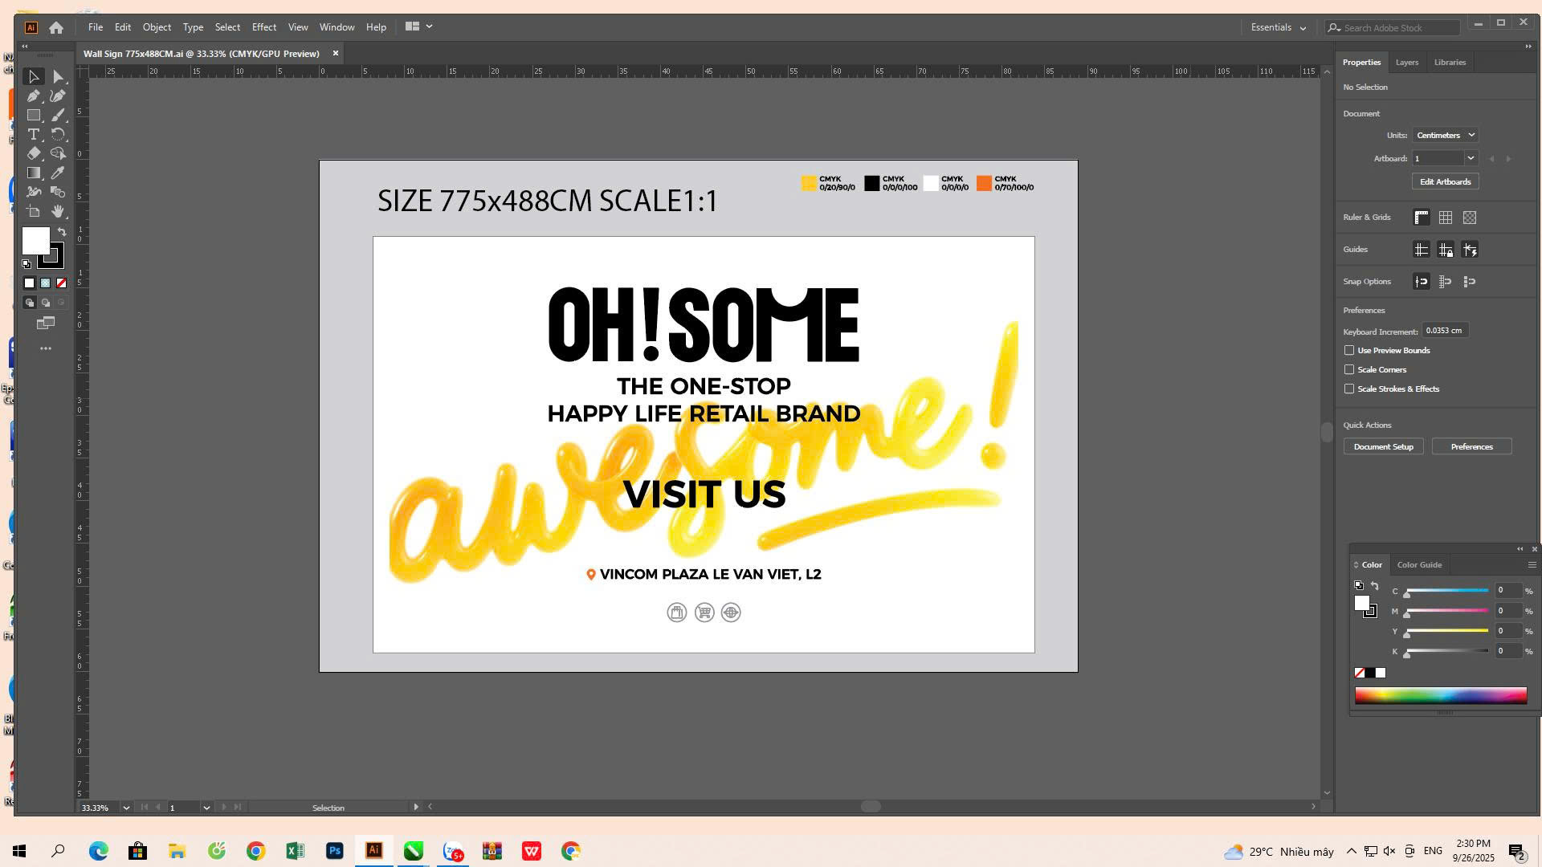Toggle the document grid display

(1446, 218)
